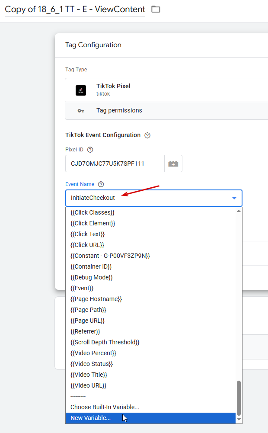Click the key icon for tag permissions
268x433 pixels.
(x=81, y=111)
